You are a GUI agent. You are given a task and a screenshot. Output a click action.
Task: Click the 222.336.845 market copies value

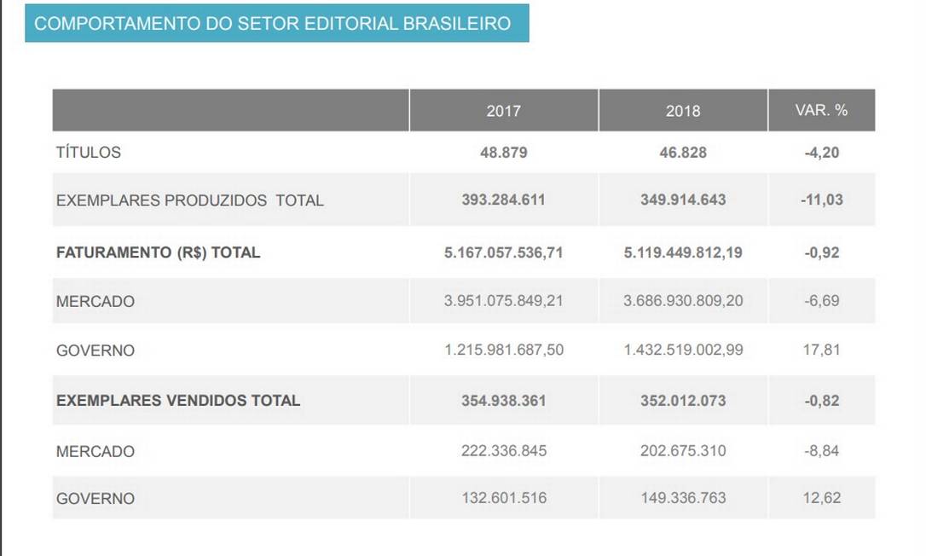tap(503, 450)
